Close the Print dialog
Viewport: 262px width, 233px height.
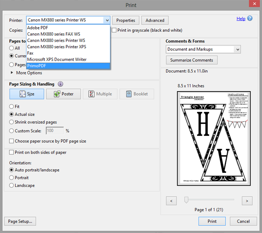[254, 4]
